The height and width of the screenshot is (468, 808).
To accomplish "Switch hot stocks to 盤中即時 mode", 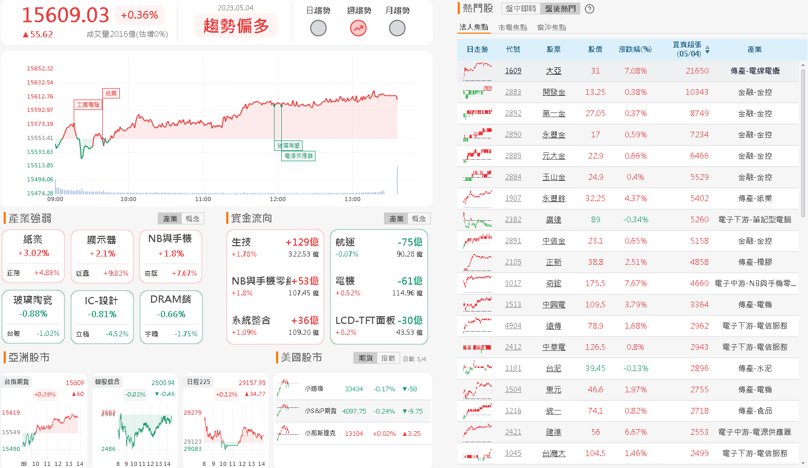I will [x=521, y=9].
